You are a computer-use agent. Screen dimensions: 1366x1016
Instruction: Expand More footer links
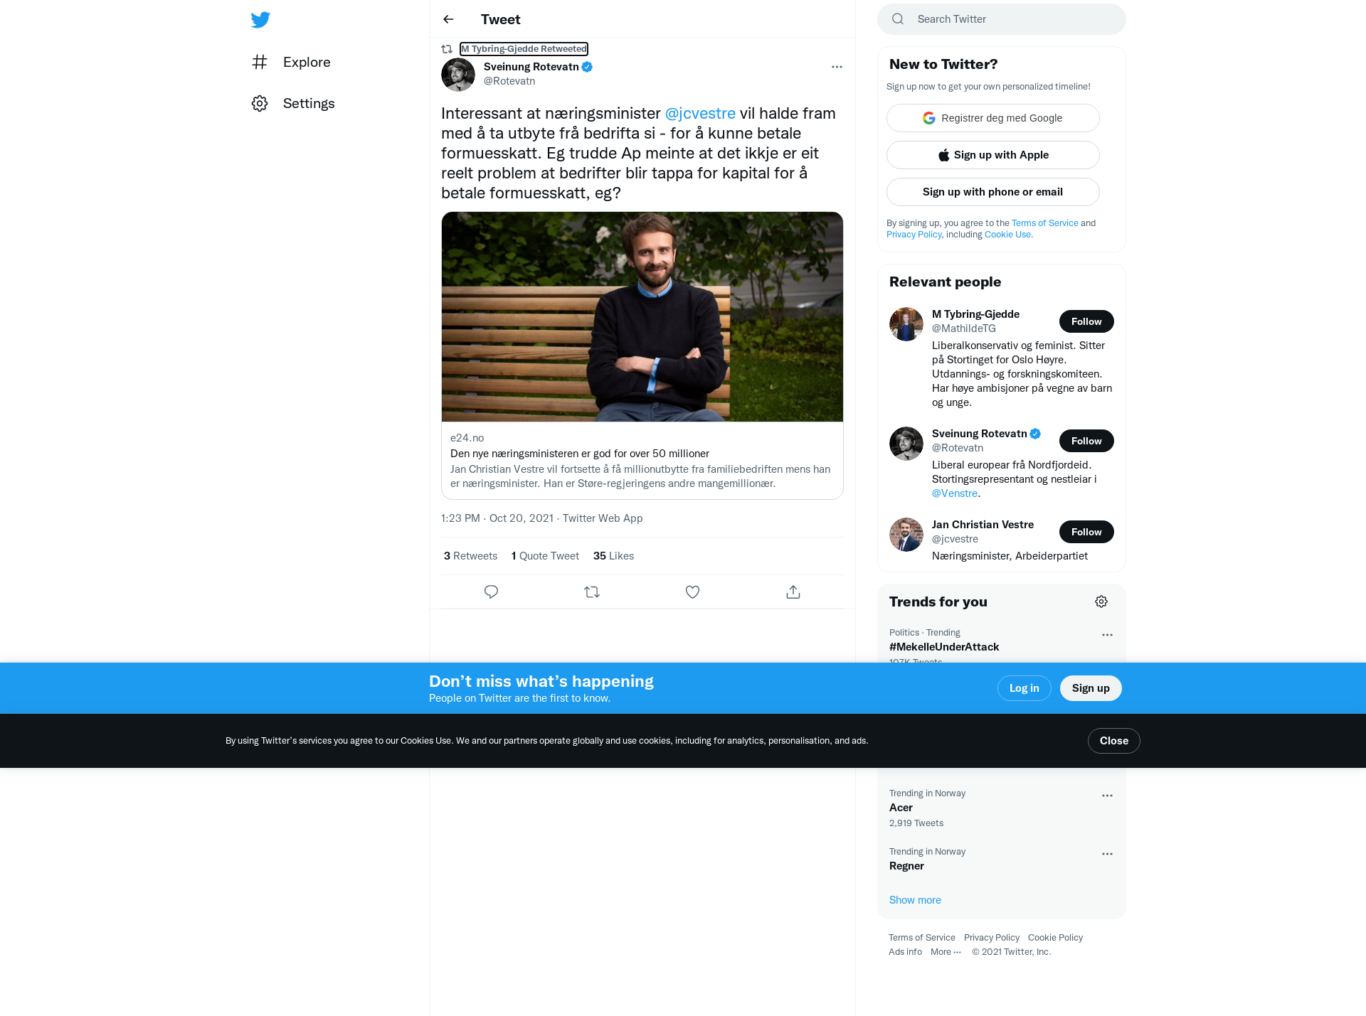coord(946,952)
